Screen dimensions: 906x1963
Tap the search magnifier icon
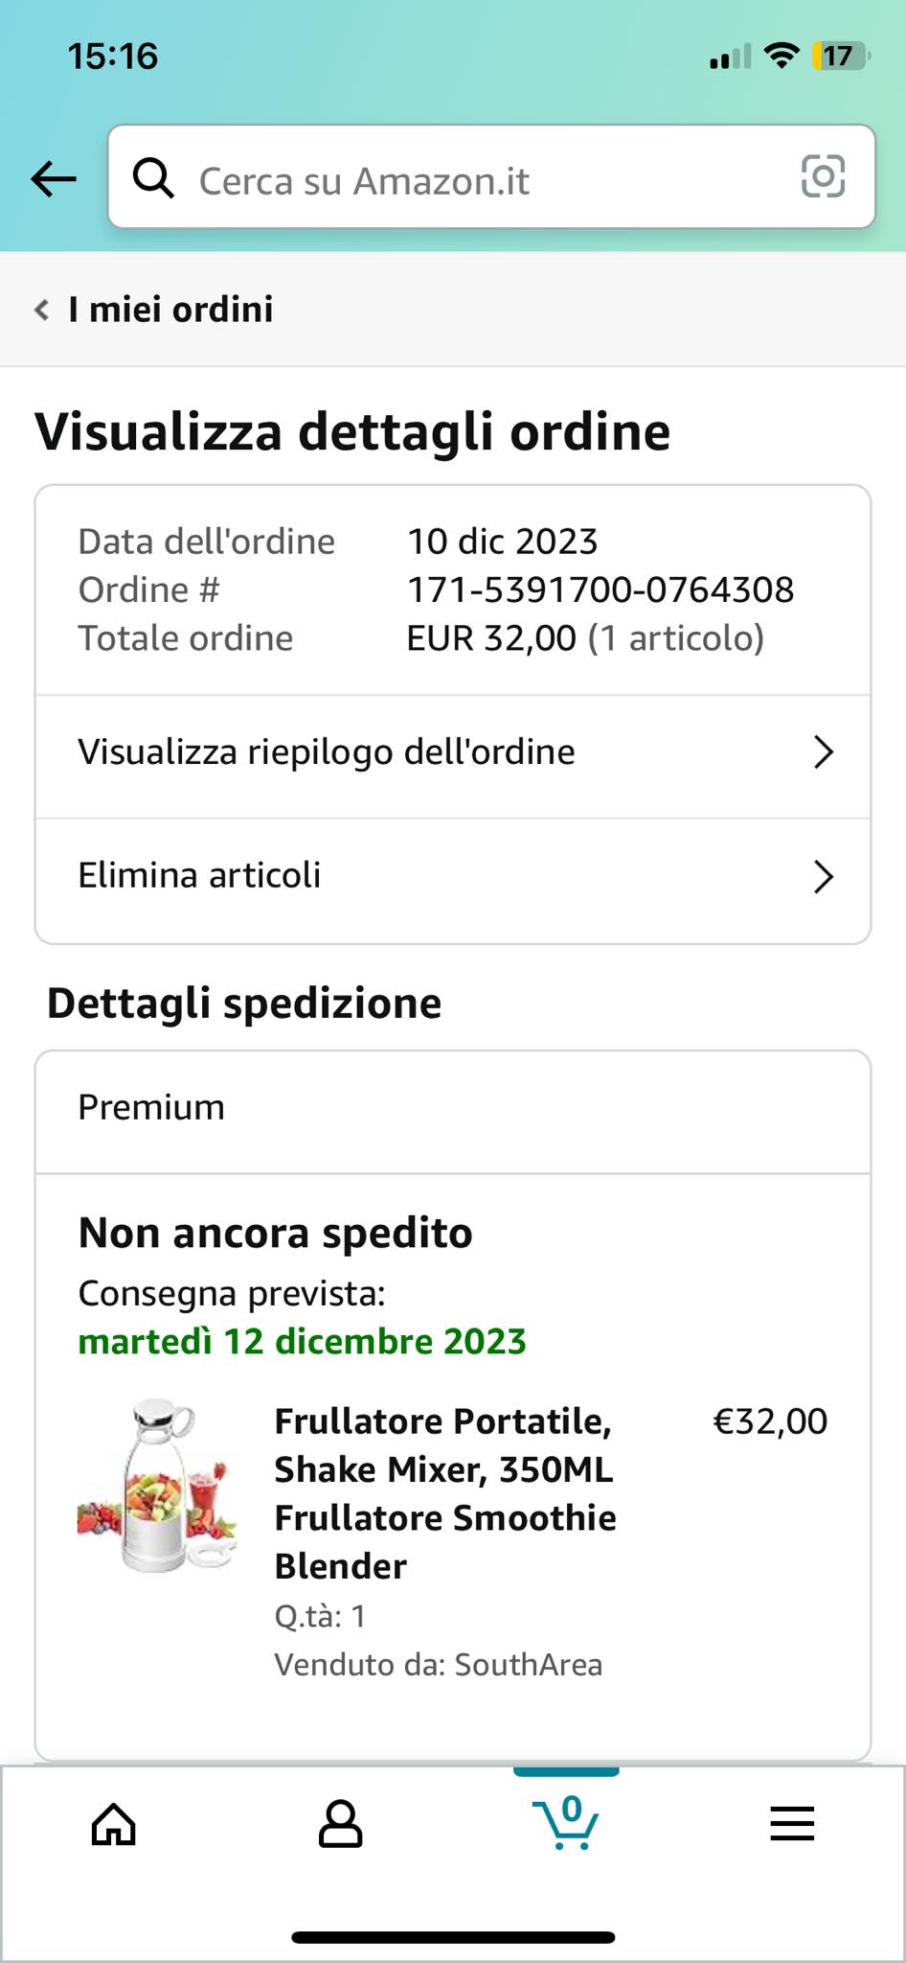(153, 178)
